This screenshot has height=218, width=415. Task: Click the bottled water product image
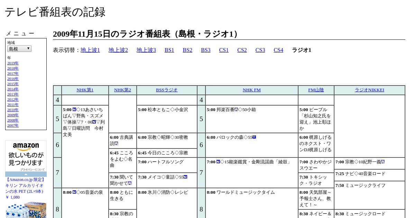pyautogui.click(x=26, y=210)
